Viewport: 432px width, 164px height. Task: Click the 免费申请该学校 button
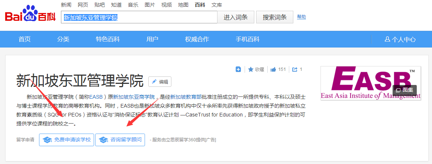pos(67,140)
